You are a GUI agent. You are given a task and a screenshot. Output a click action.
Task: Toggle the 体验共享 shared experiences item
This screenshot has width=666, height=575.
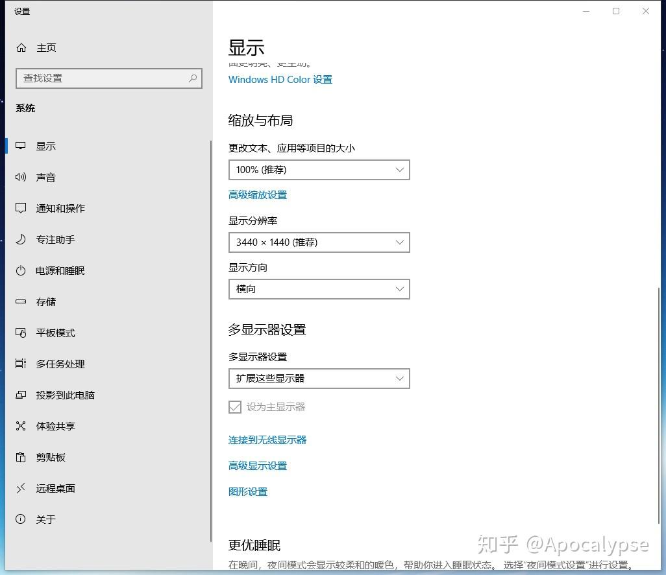[19, 426]
